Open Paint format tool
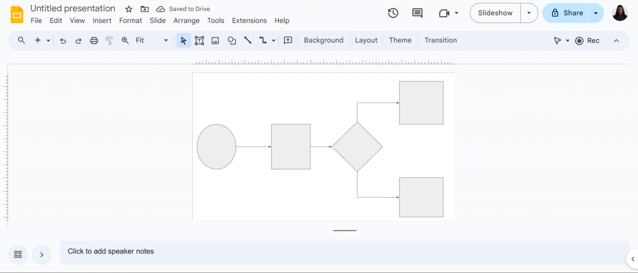The image size is (638, 273). tap(109, 40)
